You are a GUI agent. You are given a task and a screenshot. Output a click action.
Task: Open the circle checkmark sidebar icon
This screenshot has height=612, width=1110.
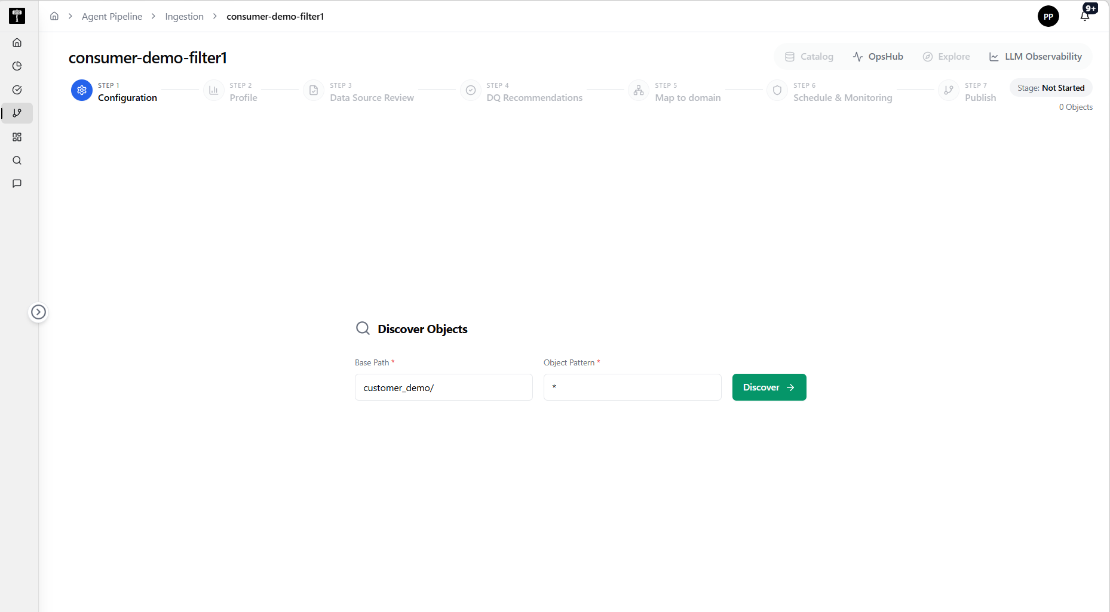(17, 90)
